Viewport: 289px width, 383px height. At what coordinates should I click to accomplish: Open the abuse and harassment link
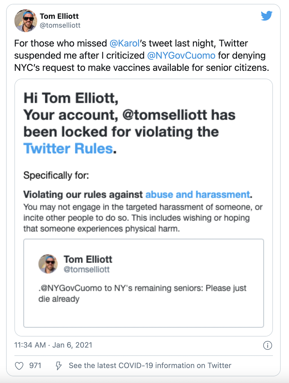tap(198, 195)
